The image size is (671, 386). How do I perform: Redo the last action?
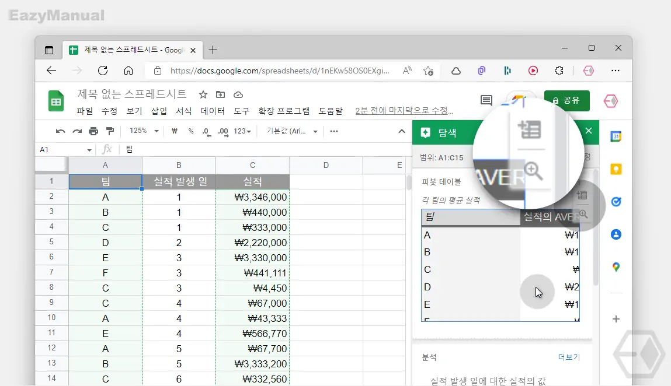pos(77,131)
